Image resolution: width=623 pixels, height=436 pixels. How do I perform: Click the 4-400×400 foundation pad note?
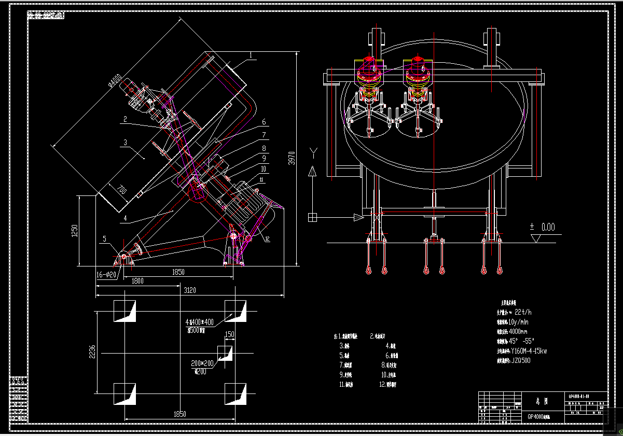pos(200,322)
